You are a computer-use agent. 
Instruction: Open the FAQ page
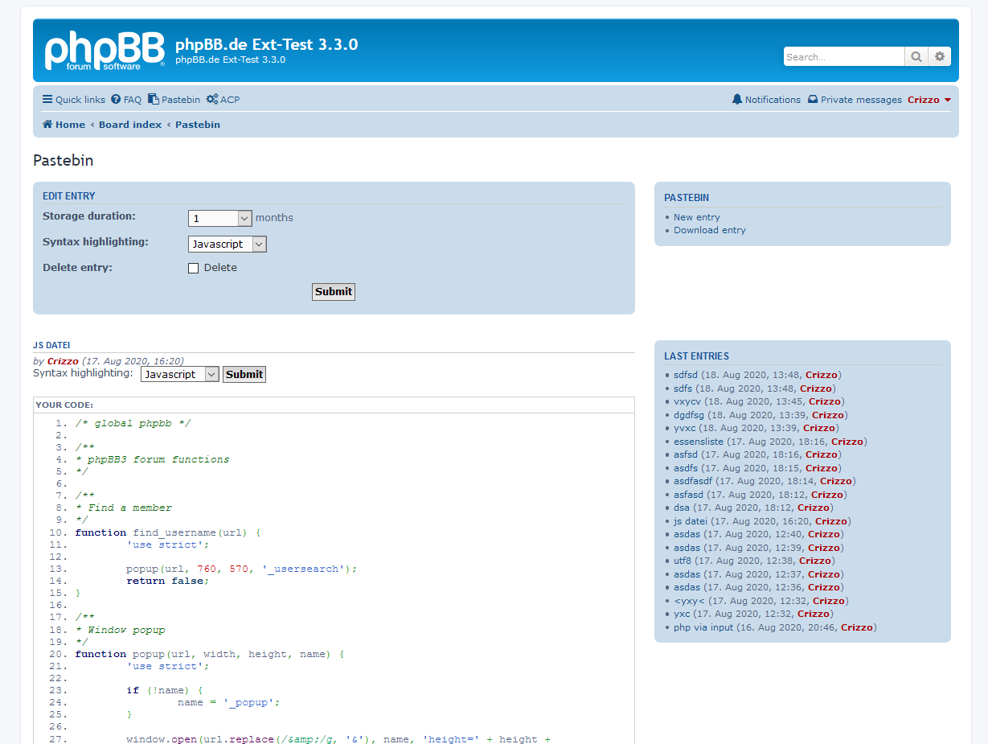(126, 100)
